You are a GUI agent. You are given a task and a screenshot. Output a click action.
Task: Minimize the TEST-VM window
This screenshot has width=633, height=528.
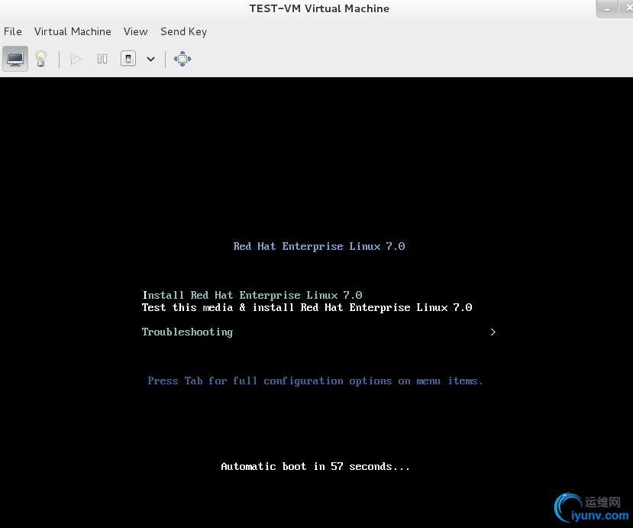pyautogui.click(x=607, y=8)
